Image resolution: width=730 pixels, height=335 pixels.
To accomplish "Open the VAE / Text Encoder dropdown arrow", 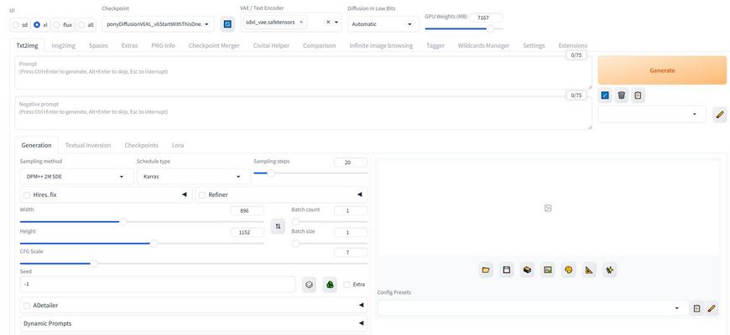I will [336, 22].
